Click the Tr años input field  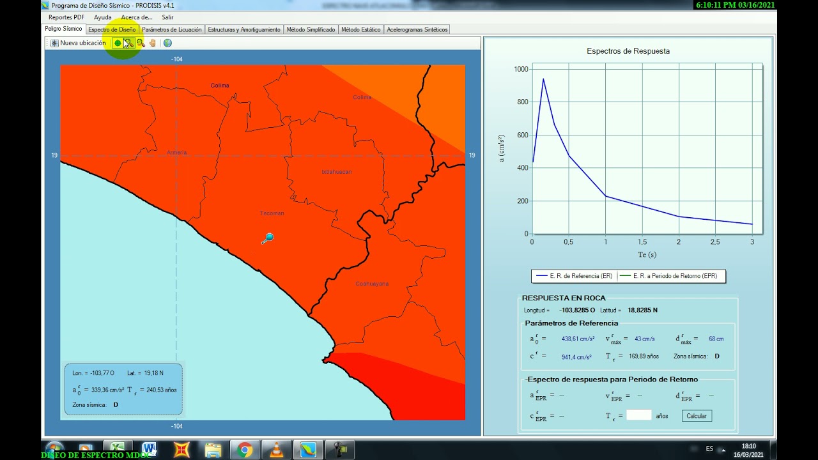point(639,415)
